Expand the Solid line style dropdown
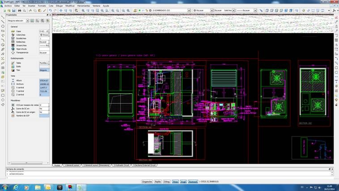339x191 pixels. click(233, 10)
